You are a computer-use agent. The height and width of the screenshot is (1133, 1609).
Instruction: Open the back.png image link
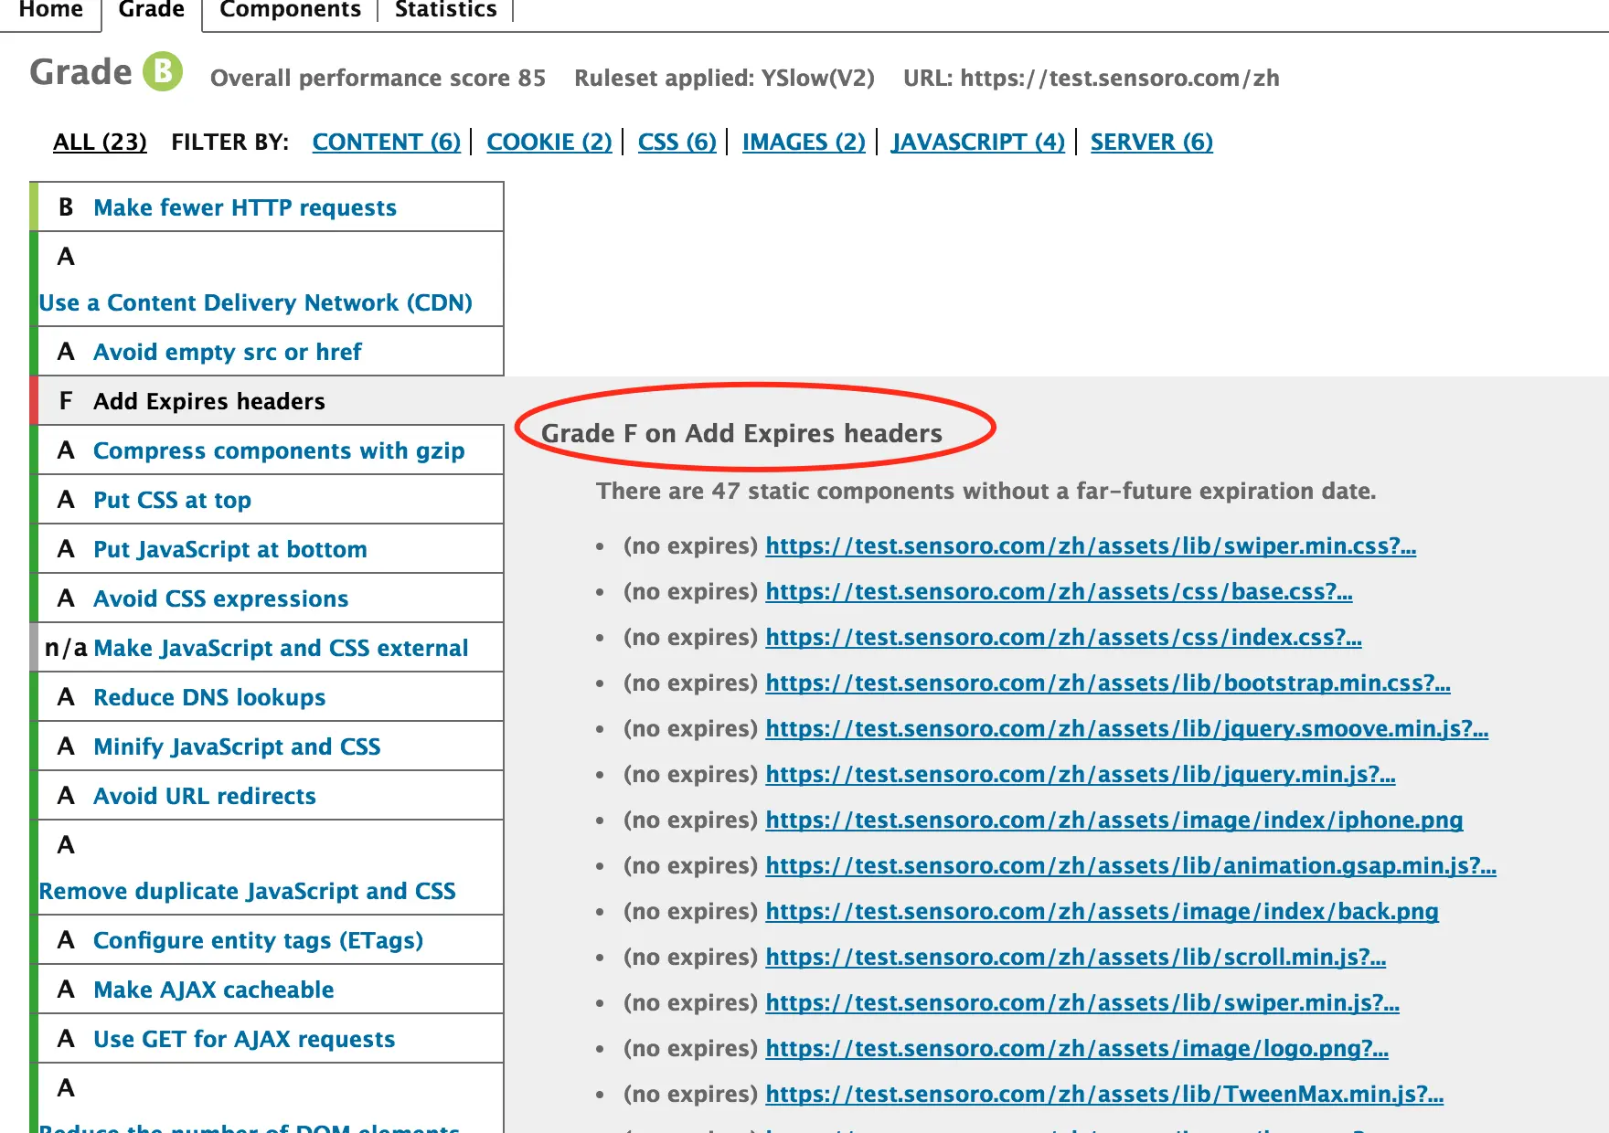[1103, 911]
